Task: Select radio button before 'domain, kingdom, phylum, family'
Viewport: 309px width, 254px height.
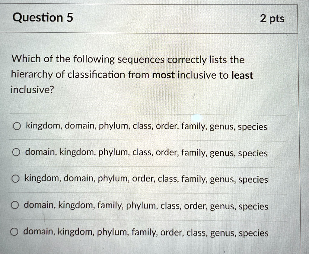Action: 14,233
